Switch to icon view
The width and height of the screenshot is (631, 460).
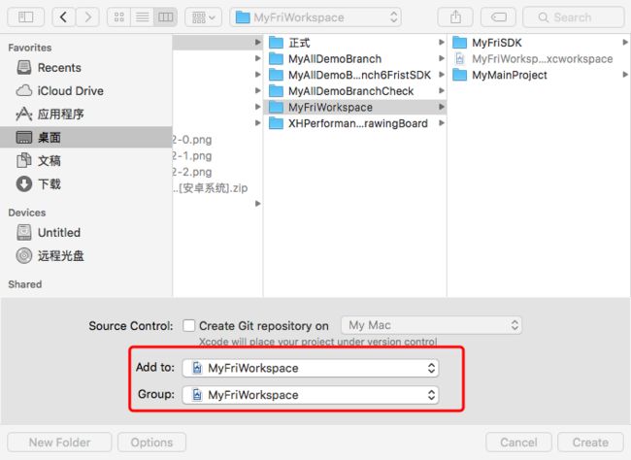pos(119,17)
